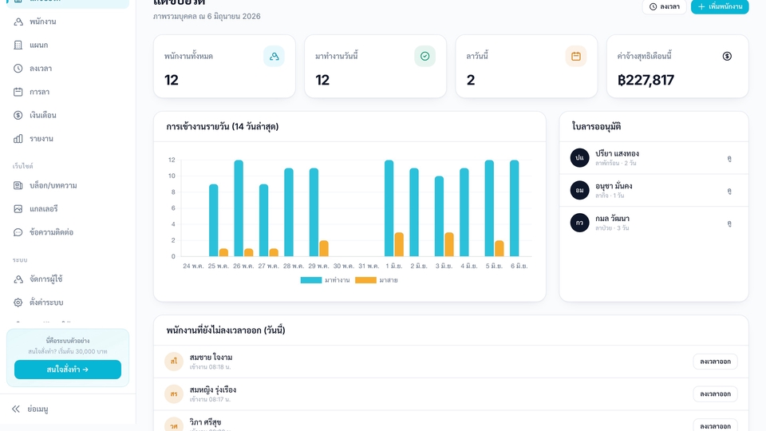
Task: Open the พนักงานทั้งหมด stat card
Action: 224,66
